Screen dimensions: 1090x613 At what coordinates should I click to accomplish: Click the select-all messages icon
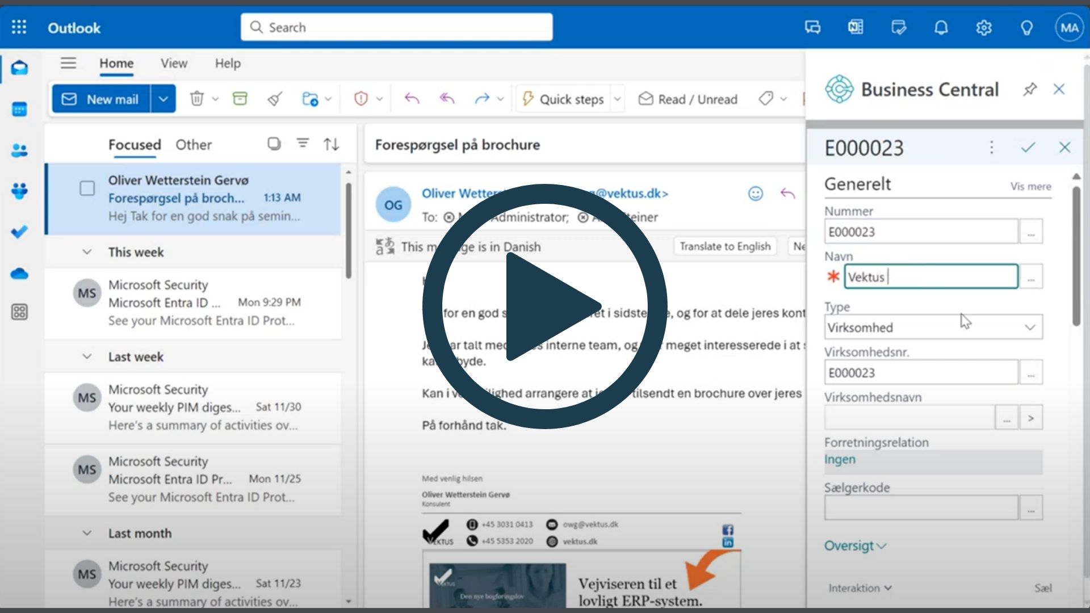(x=274, y=144)
